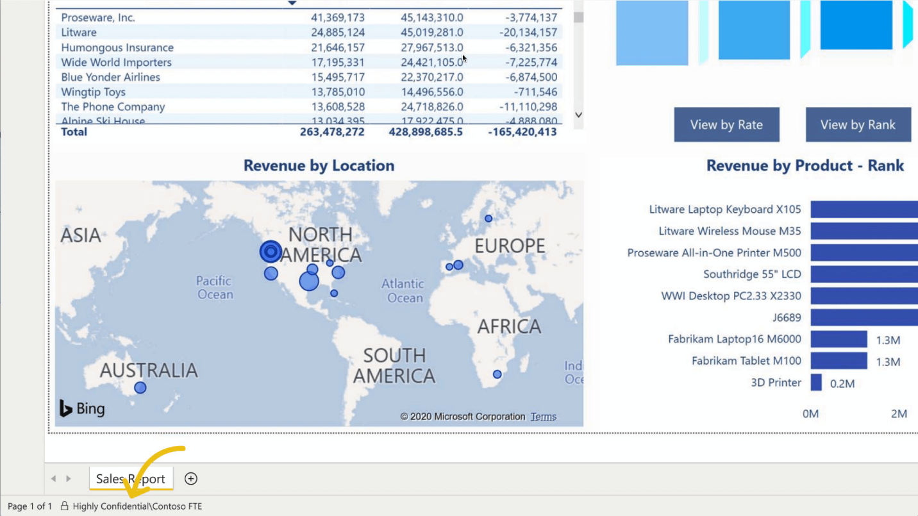Screen dimensions: 918x516
Task: Select Fabrikam Laptop16 M6000 bar
Action: tap(839, 339)
